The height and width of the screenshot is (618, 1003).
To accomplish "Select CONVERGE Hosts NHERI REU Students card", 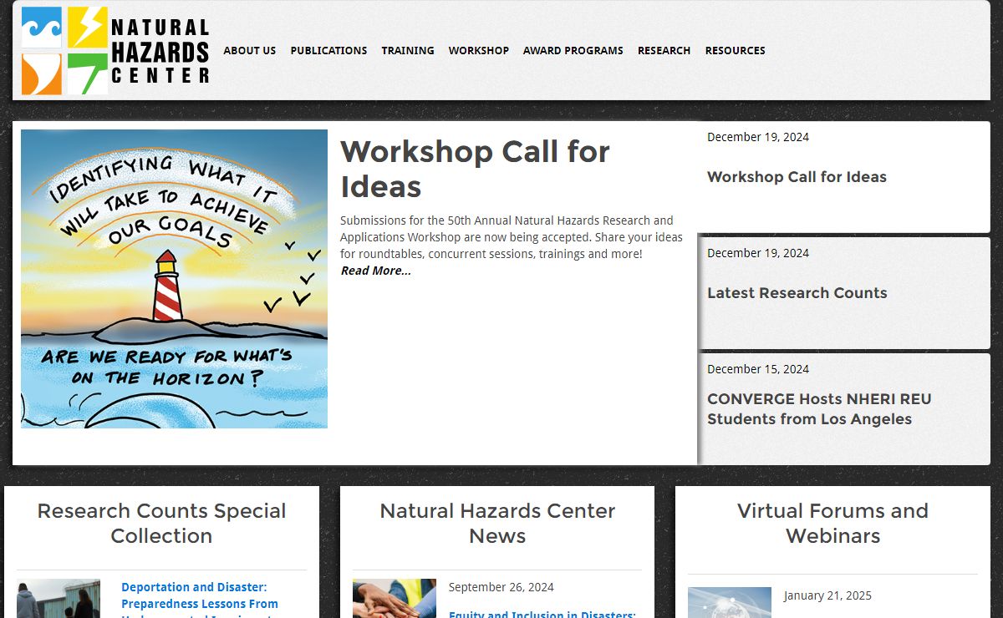I will [x=843, y=409].
